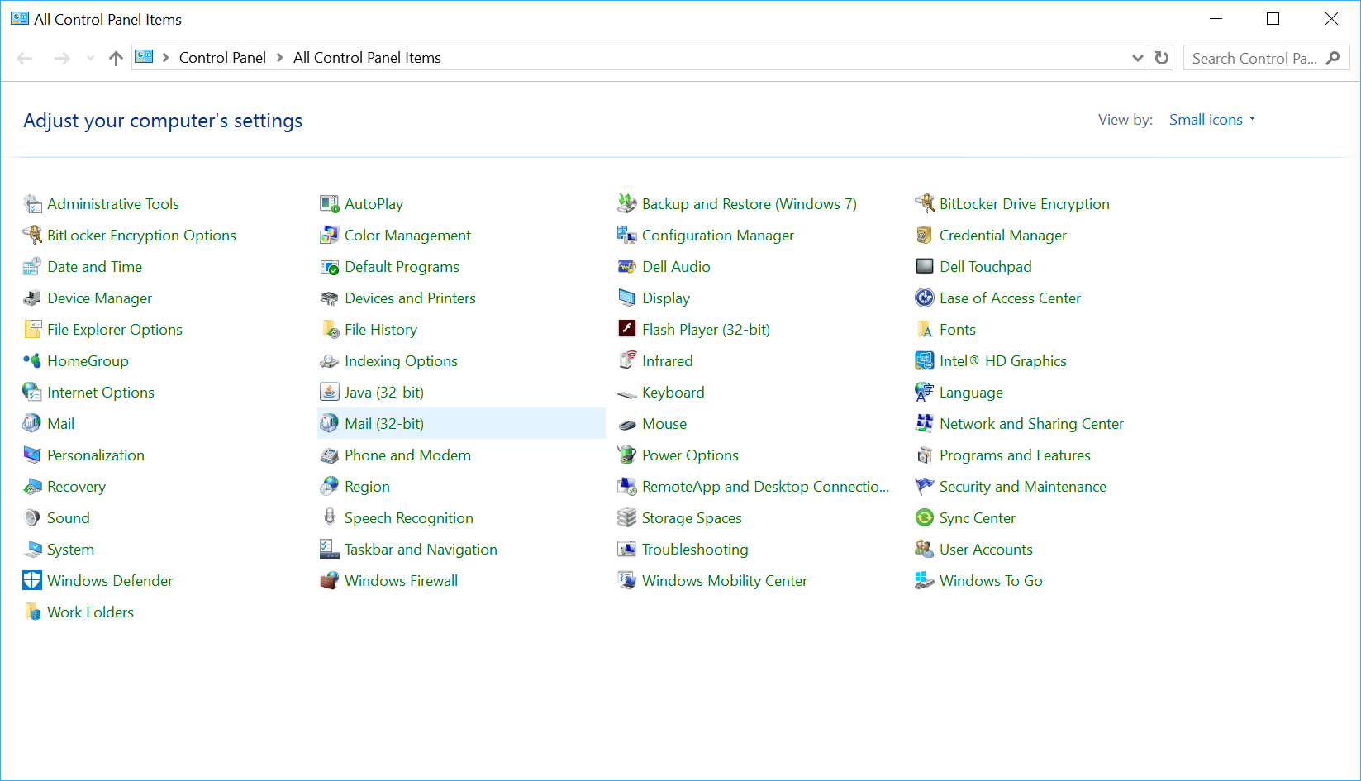Open the recent locations dropdown arrow
This screenshot has height=781, width=1361.
point(90,58)
